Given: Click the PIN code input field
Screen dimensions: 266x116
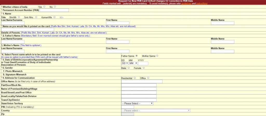Looking at the screenshot, I should point(128,107).
